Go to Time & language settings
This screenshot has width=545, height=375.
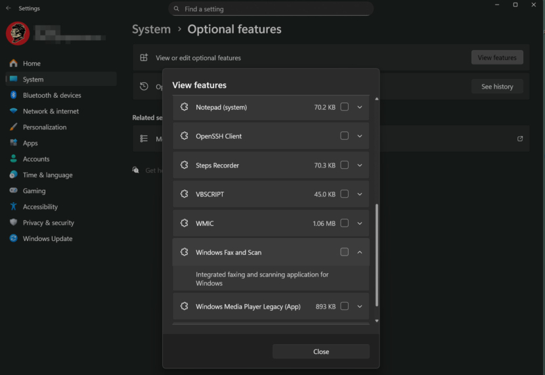(47, 175)
